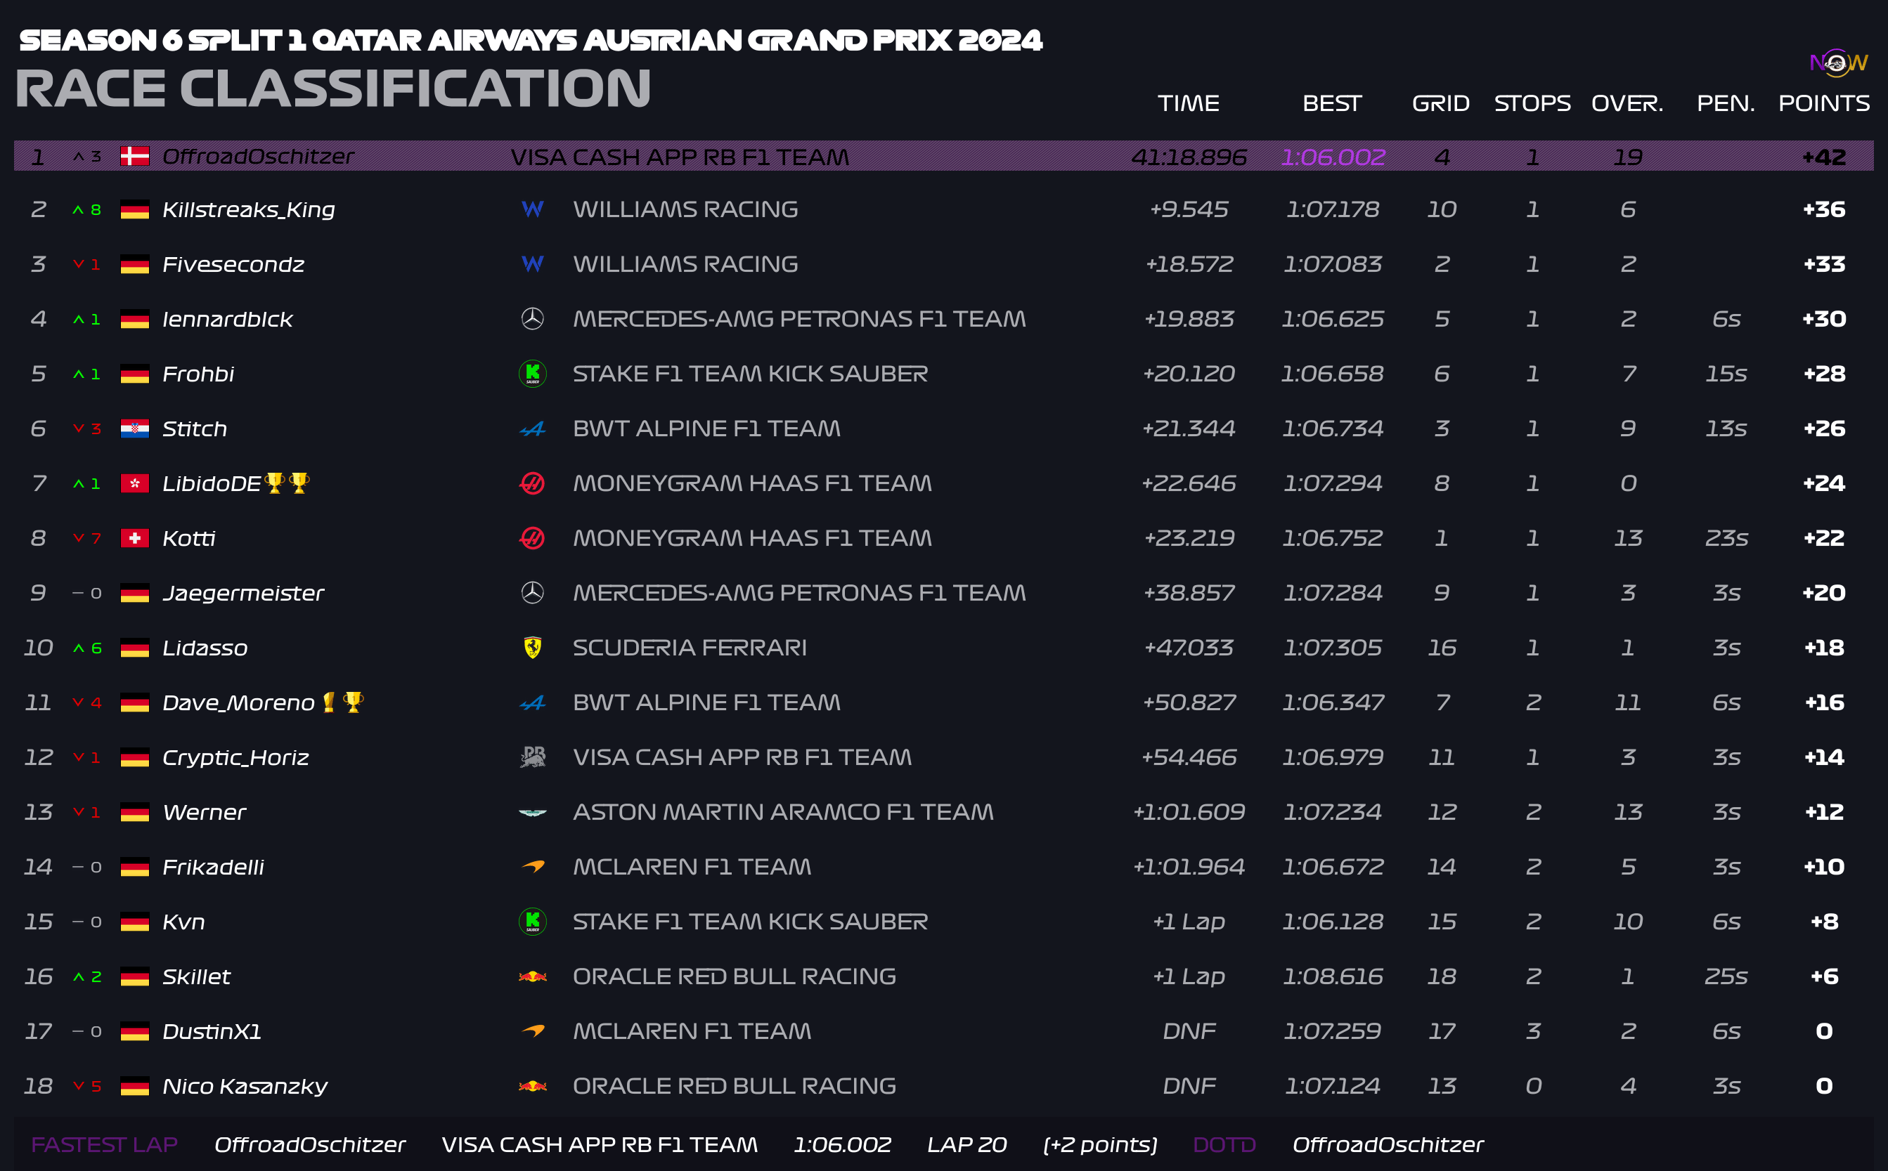Image resolution: width=1888 pixels, height=1171 pixels.
Task: Click the McLaren logo in DustinX1's row
Action: point(533,1031)
